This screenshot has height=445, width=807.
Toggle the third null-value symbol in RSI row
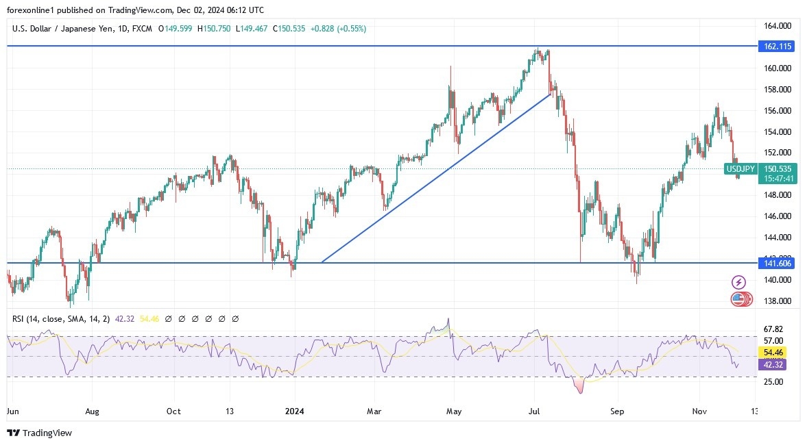pyautogui.click(x=195, y=318)
